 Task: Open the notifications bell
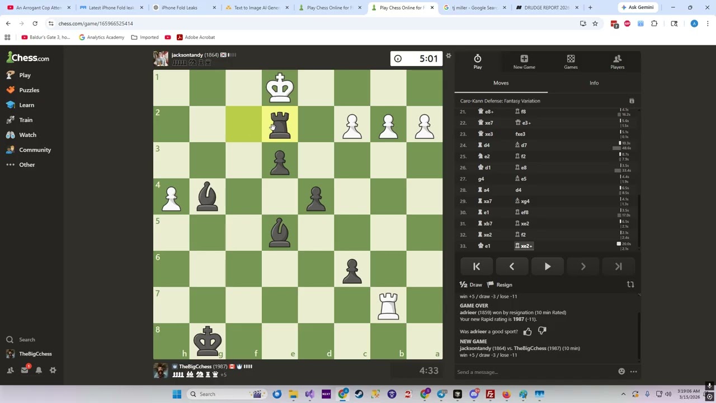[39, 370]
